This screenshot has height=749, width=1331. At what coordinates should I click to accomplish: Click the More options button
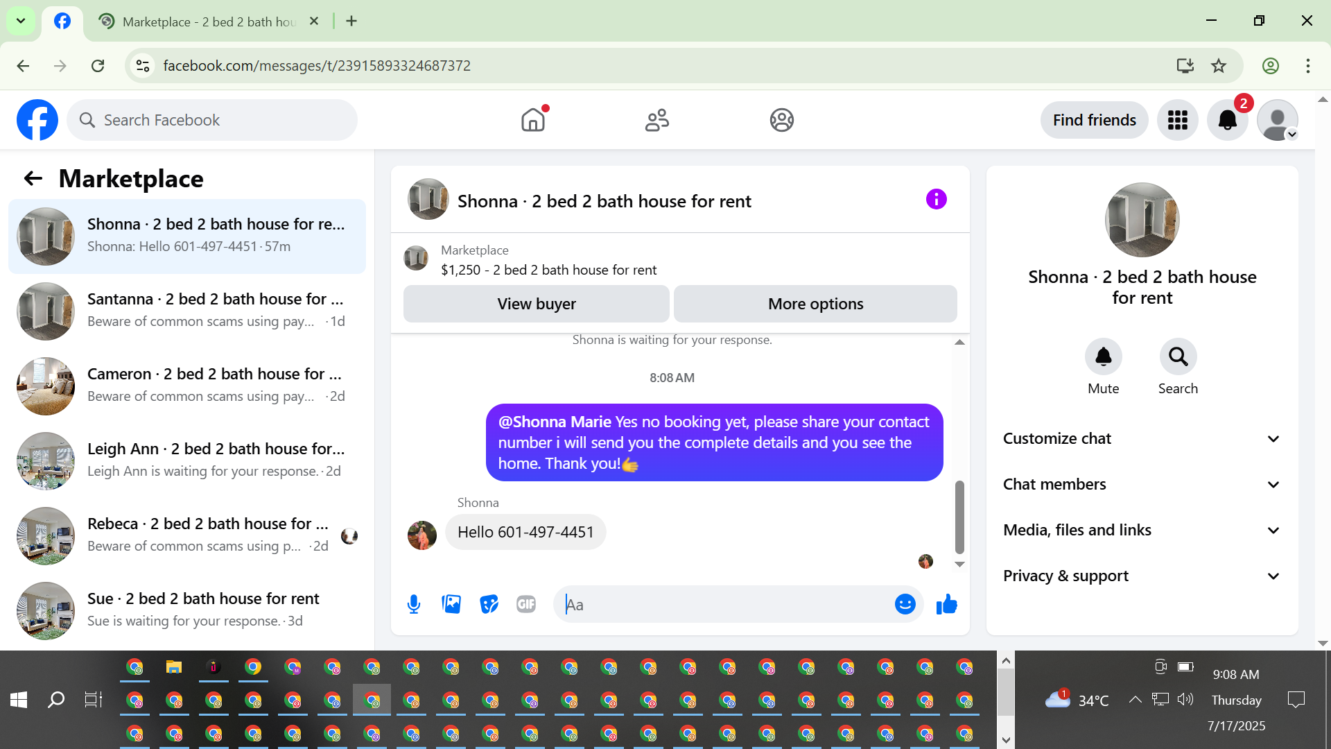pyautogui.click(x=816, y=304)
